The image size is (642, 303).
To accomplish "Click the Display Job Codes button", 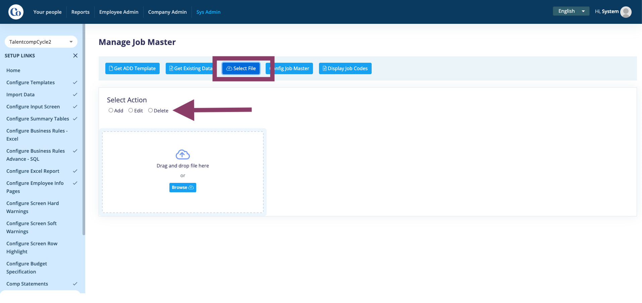I will 345,68.
